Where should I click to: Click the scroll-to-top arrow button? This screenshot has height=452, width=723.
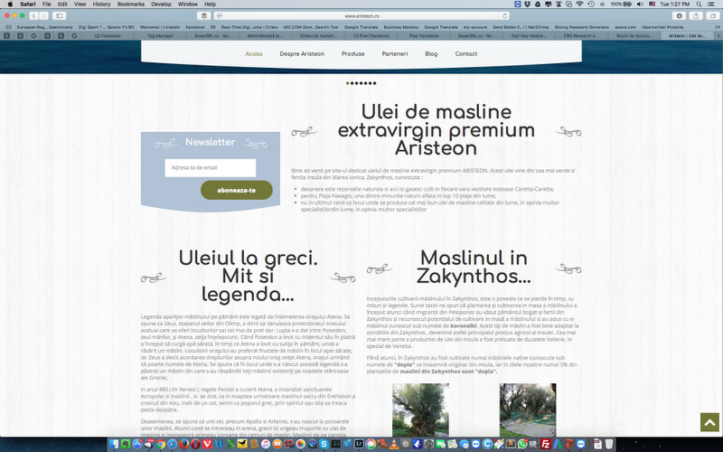(x=709, y=421)
